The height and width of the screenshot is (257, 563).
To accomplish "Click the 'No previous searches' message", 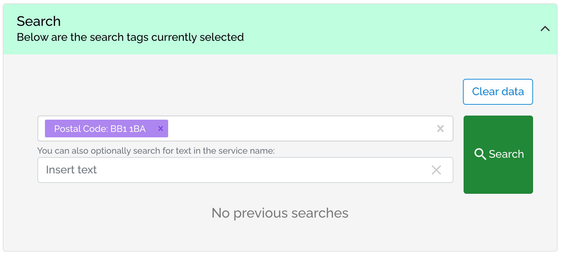I will [x=280, y=213].
